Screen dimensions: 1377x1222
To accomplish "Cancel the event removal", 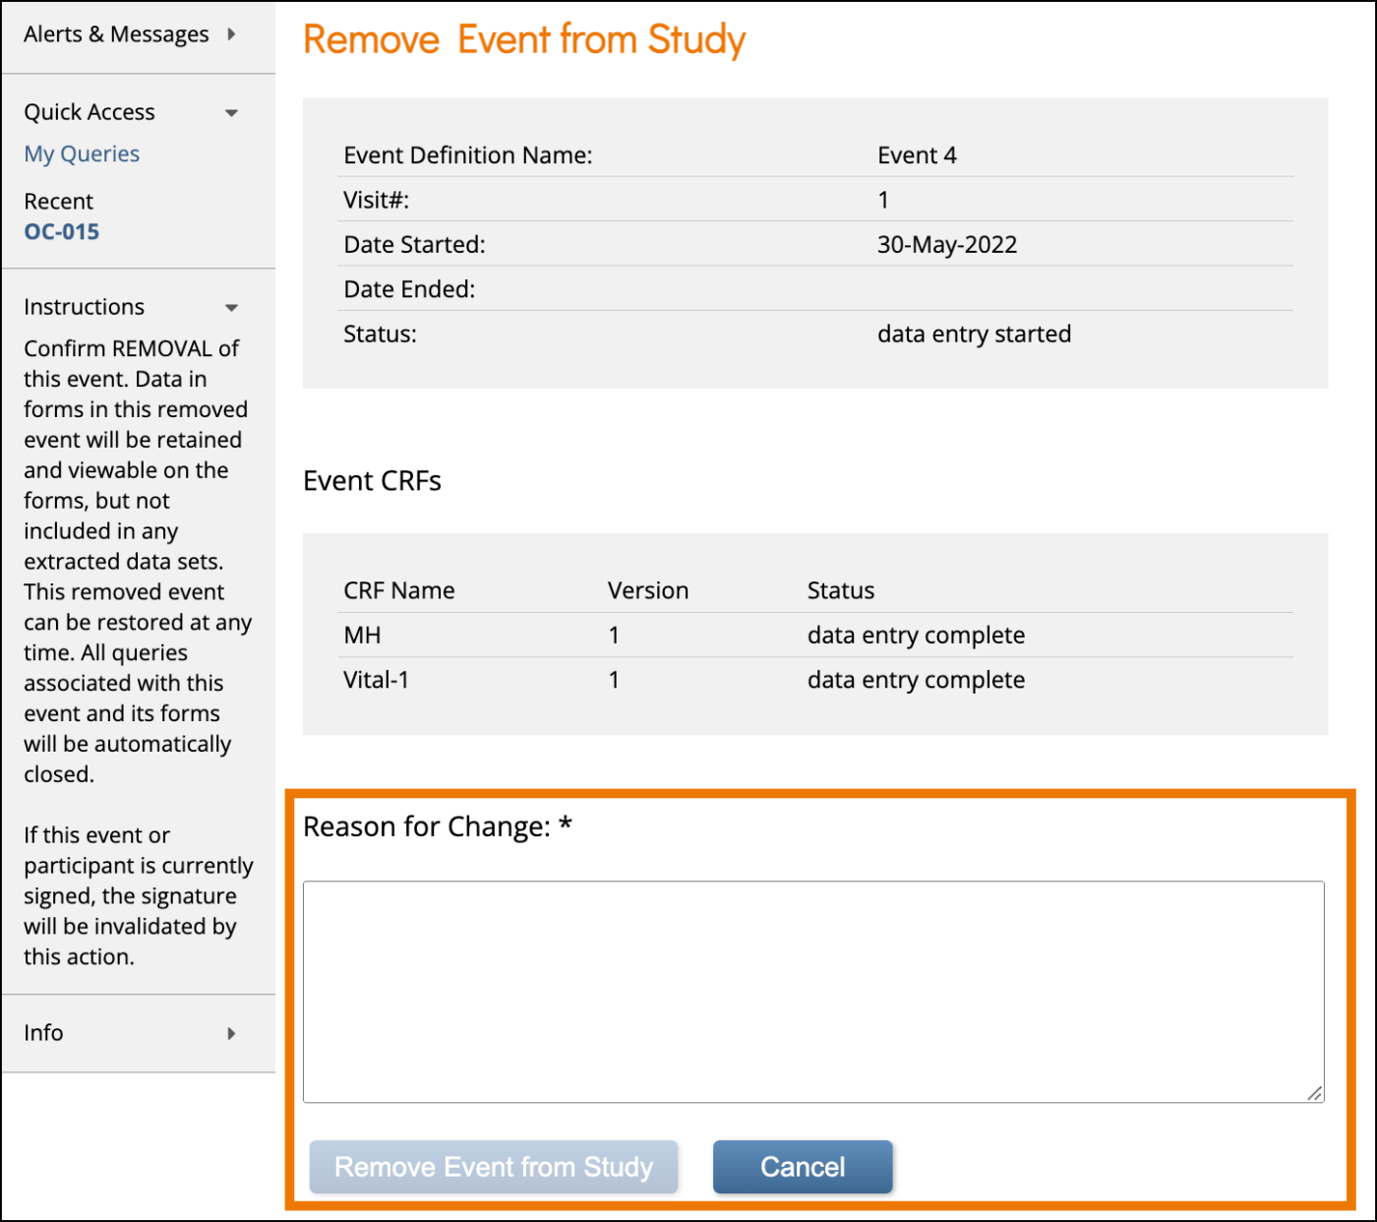I will point(802,1167).
